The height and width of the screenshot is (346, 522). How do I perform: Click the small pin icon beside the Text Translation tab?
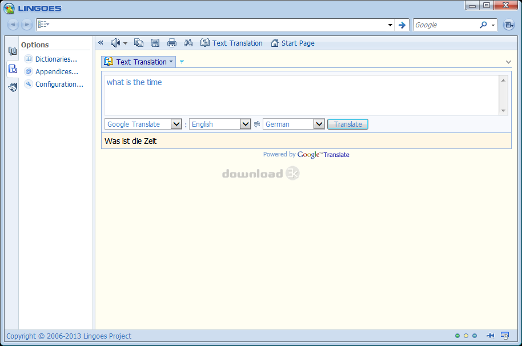click(x=182, y=62)
